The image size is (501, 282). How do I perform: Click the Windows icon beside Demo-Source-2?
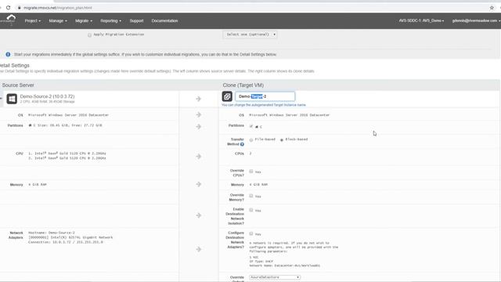pos(12,99)
